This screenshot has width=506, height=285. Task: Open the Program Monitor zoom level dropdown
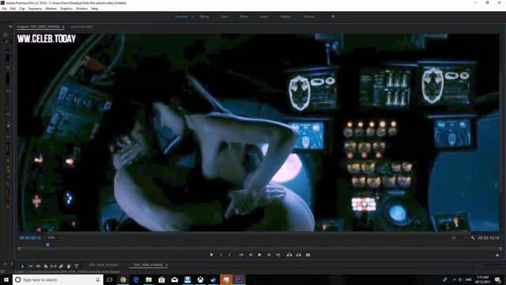tap(55, 237)
